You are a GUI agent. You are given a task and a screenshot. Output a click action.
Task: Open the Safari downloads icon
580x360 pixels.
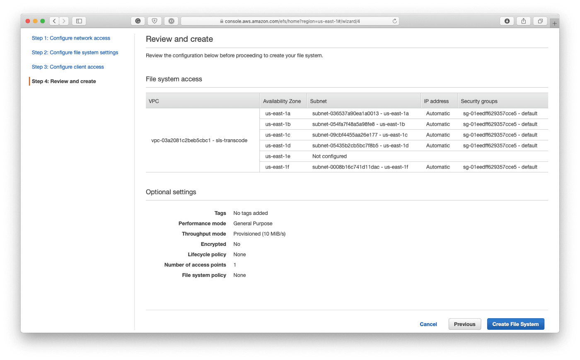coord(507,21)
